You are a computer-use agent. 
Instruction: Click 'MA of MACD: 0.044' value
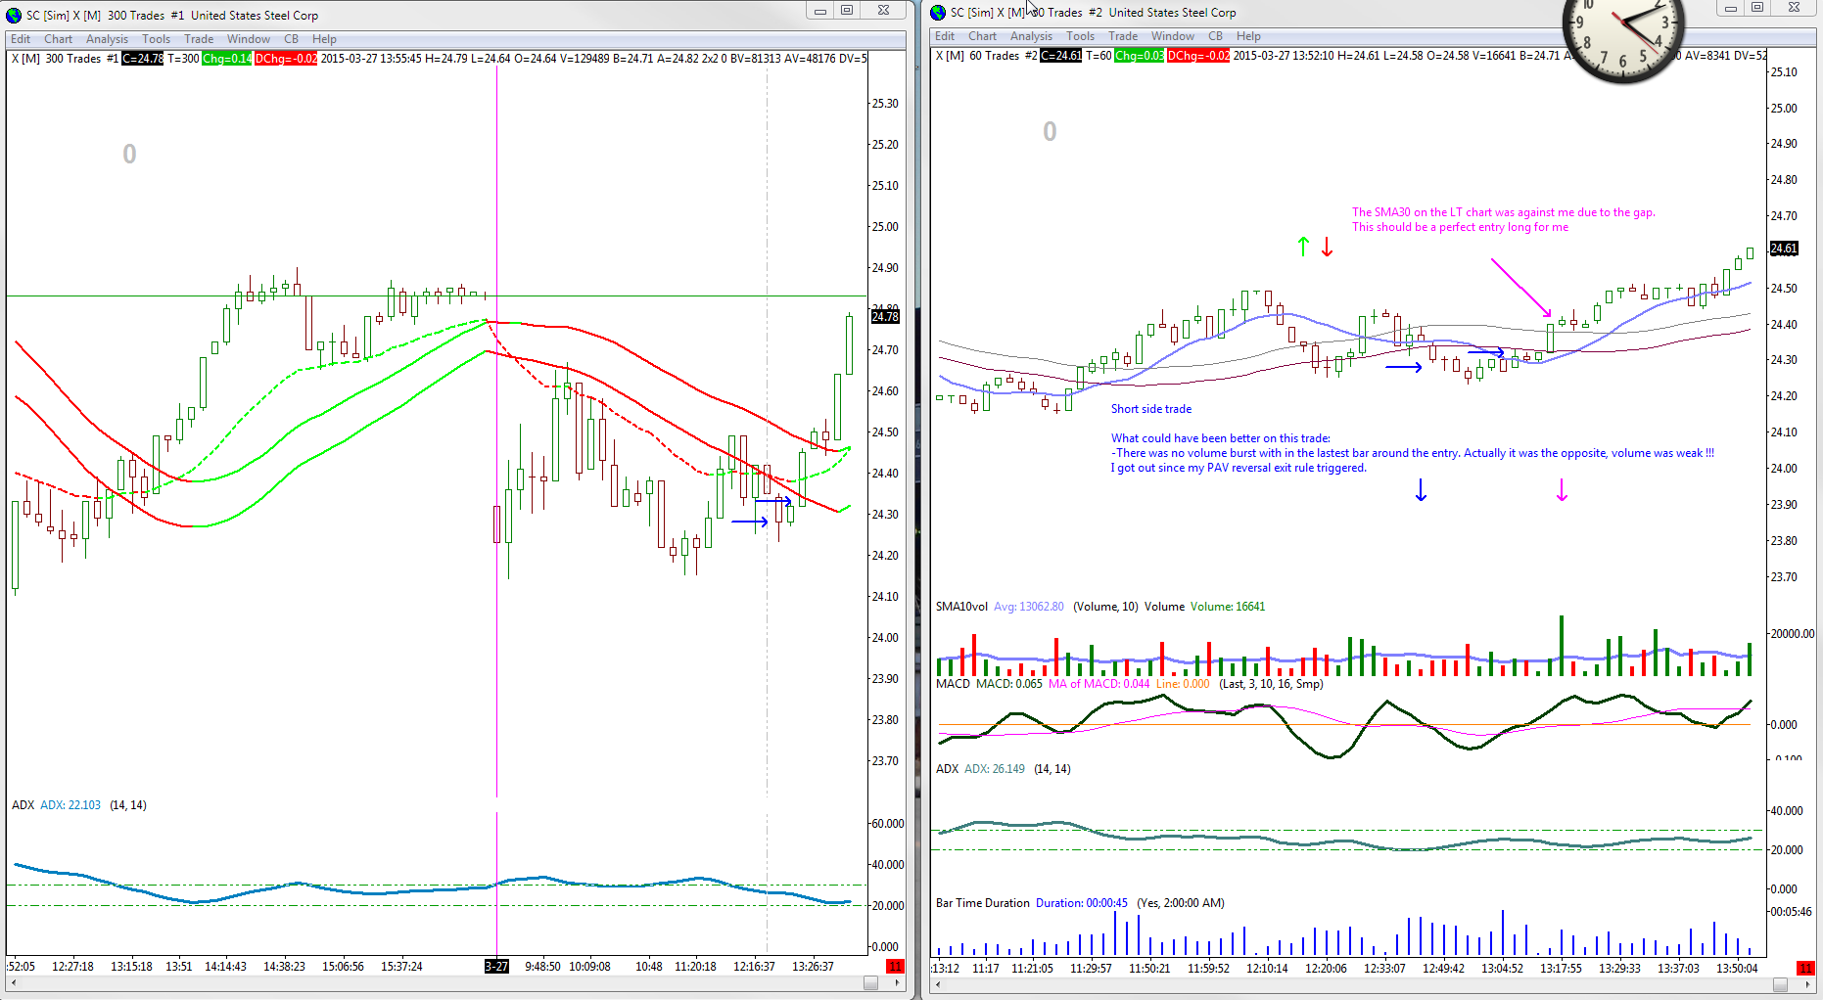tap(1098, 684)
